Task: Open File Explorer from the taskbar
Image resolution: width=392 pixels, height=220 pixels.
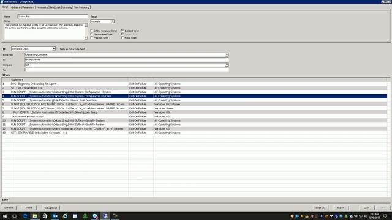Action: pos(35,216)
